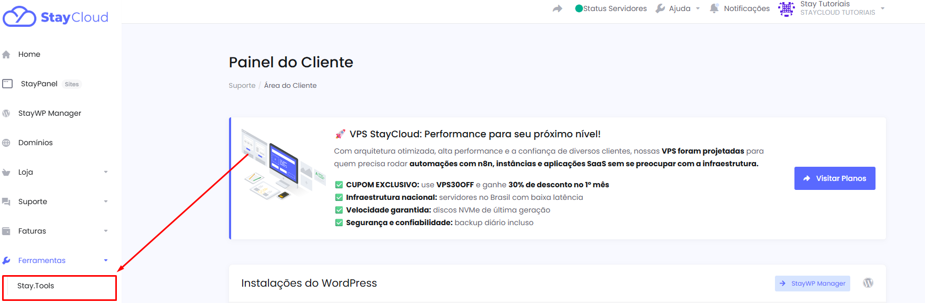Click the Visitar Planos button
Screen dimensions: 925x303
click(x=834, y=178)
